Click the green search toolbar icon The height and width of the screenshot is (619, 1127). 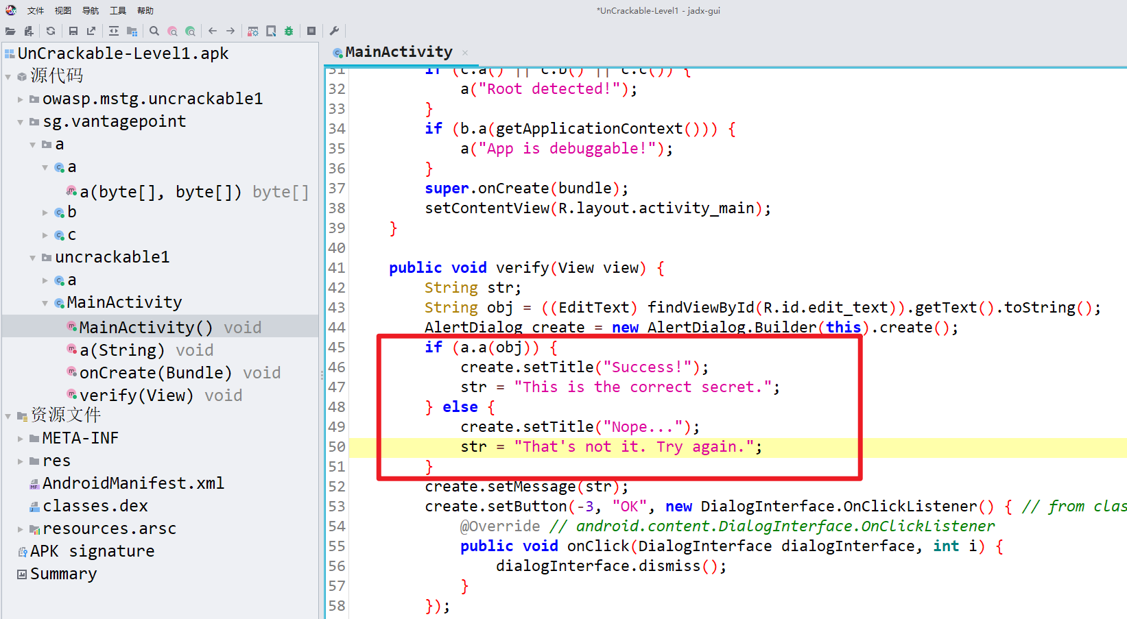point(190,31)
